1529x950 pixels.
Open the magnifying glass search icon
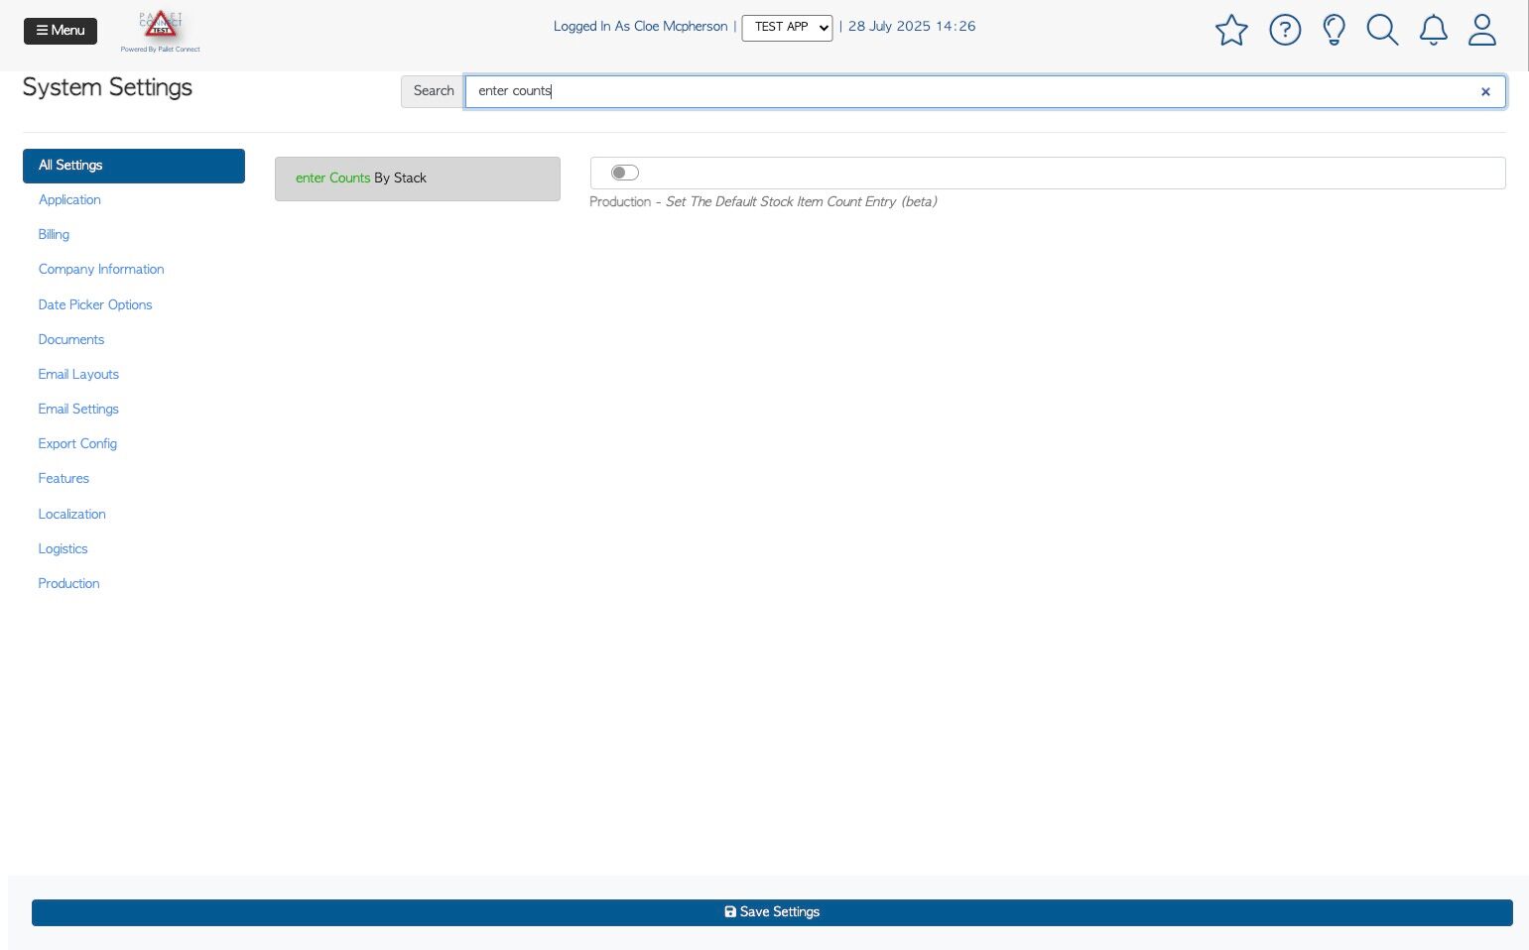tap(1382, 30)
